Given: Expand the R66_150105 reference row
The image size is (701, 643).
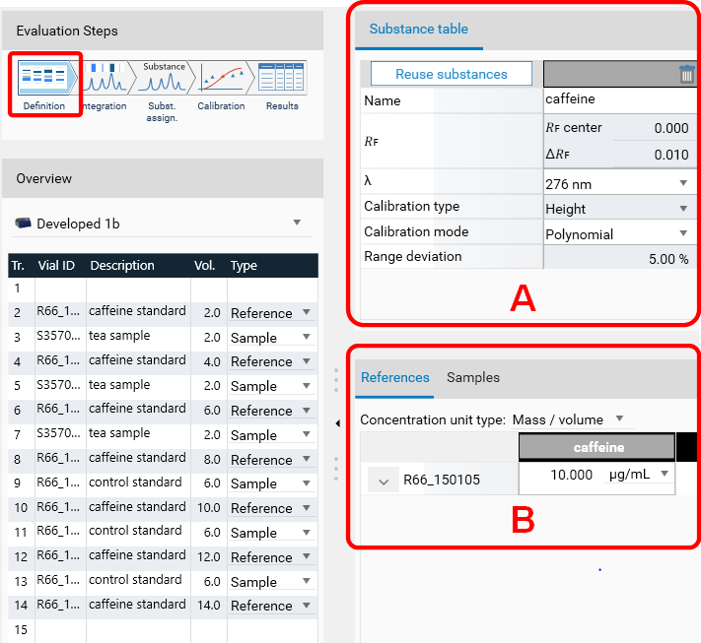Looking at the screenshot, I should pyautogui.click(x=382, y=480).
